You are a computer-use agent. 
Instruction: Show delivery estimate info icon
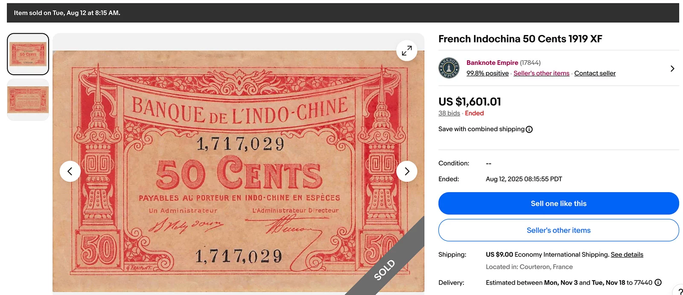tap(658, 282)
